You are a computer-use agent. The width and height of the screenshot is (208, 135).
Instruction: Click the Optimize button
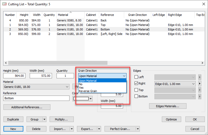[171, 119]
